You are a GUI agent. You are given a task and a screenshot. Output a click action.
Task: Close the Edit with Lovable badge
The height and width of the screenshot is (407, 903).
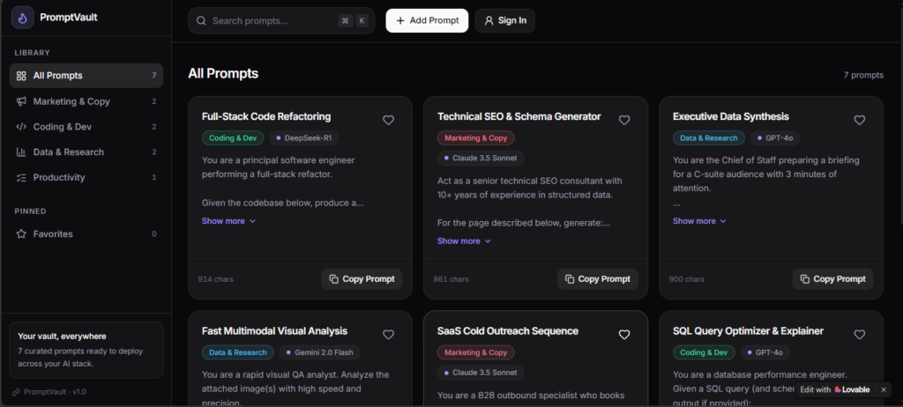click(x=884, y=389)
